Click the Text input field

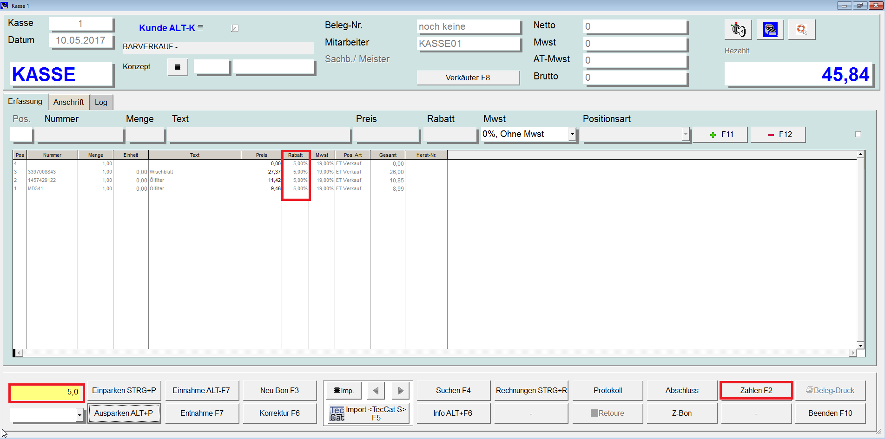[259, 135]
